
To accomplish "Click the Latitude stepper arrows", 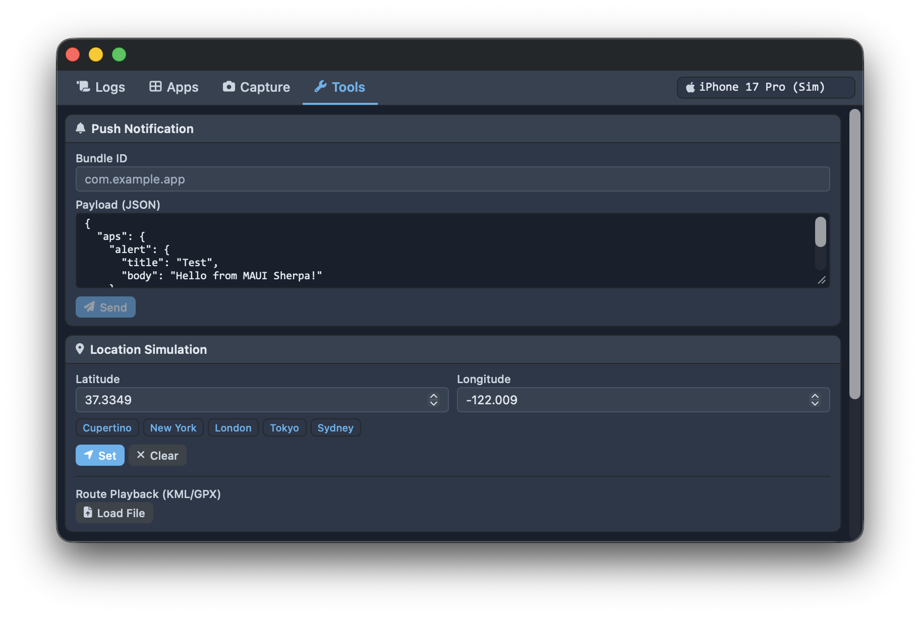I will point(434,400).
